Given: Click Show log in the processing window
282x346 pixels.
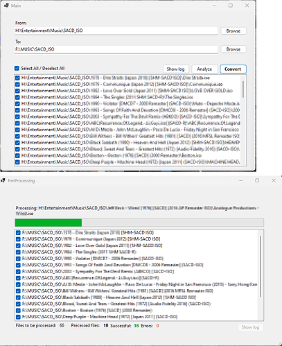Looking at the screenshot, I should 251,327.
